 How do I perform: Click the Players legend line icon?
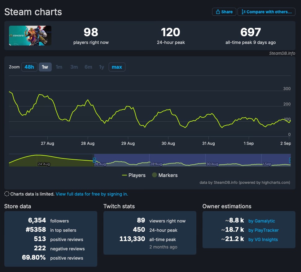click(x=124, y=175)
